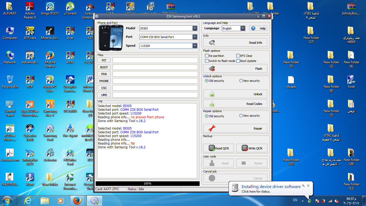Click the Read Codes button
This screenshot has width=366, height=206.
pyautogui.click(x=235, y=104)
